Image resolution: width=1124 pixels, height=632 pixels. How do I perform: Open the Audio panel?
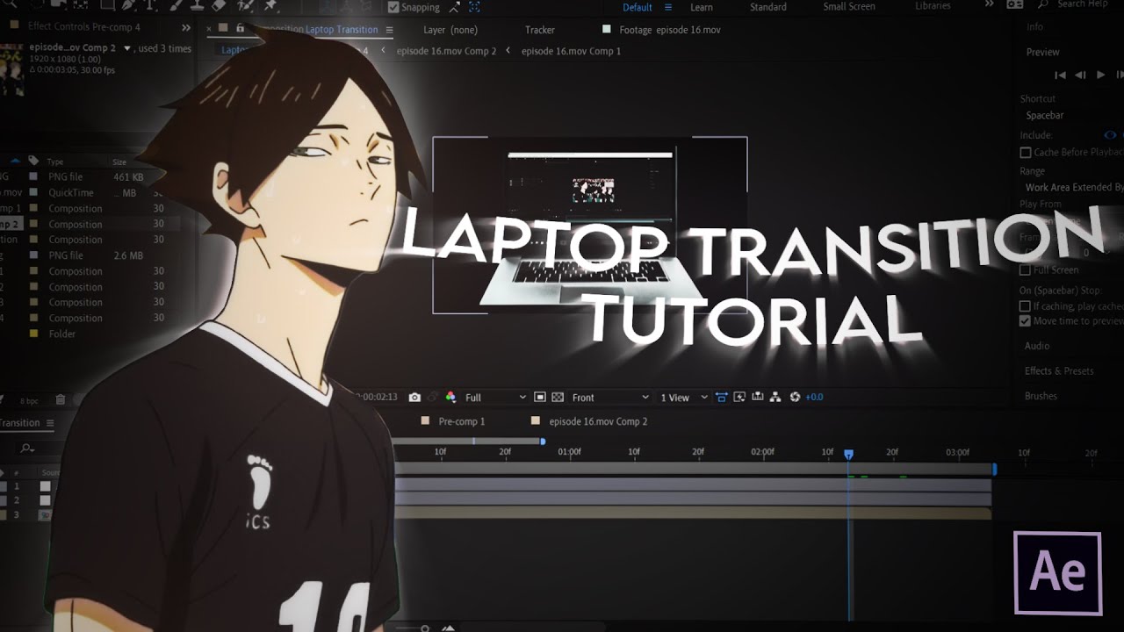[1037, 346]
